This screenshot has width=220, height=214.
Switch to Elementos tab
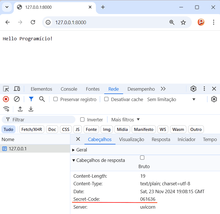pyautogui.click(x=42, y=89)
